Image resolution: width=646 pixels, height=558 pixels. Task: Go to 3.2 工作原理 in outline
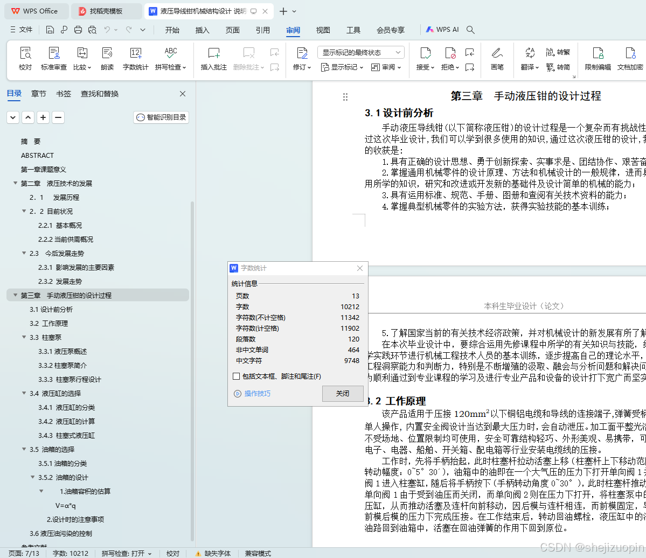(48, 323)
